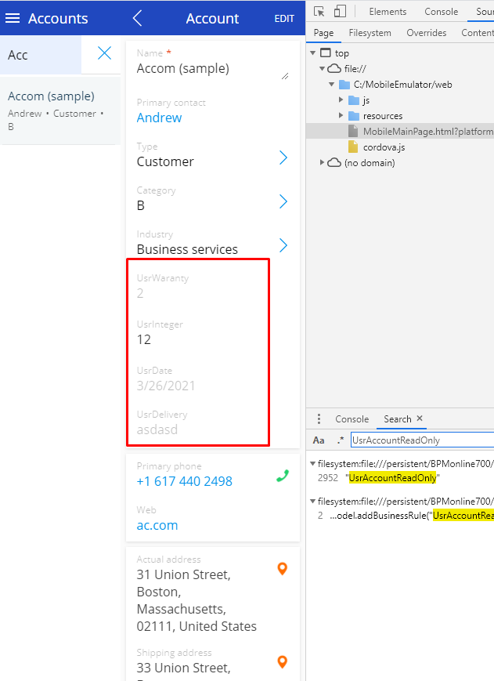The width and height of the screenshot is (494, 681).
Task: Clear the search with the X icon
Action: click(x=105, y=53)
